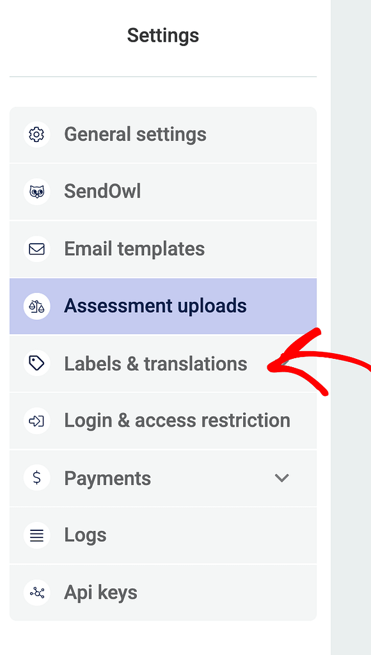Viewport: 371px width, 655px height.
Task: Go to Email templates
Action: pyautogui.click(x=163, y=249)
